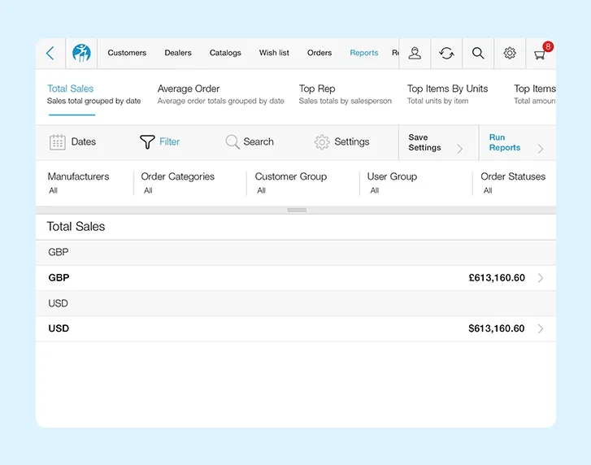This screenshot has width=591, height=465.
Task: Click the funnel Filter icon
Action: click(147, 142)
